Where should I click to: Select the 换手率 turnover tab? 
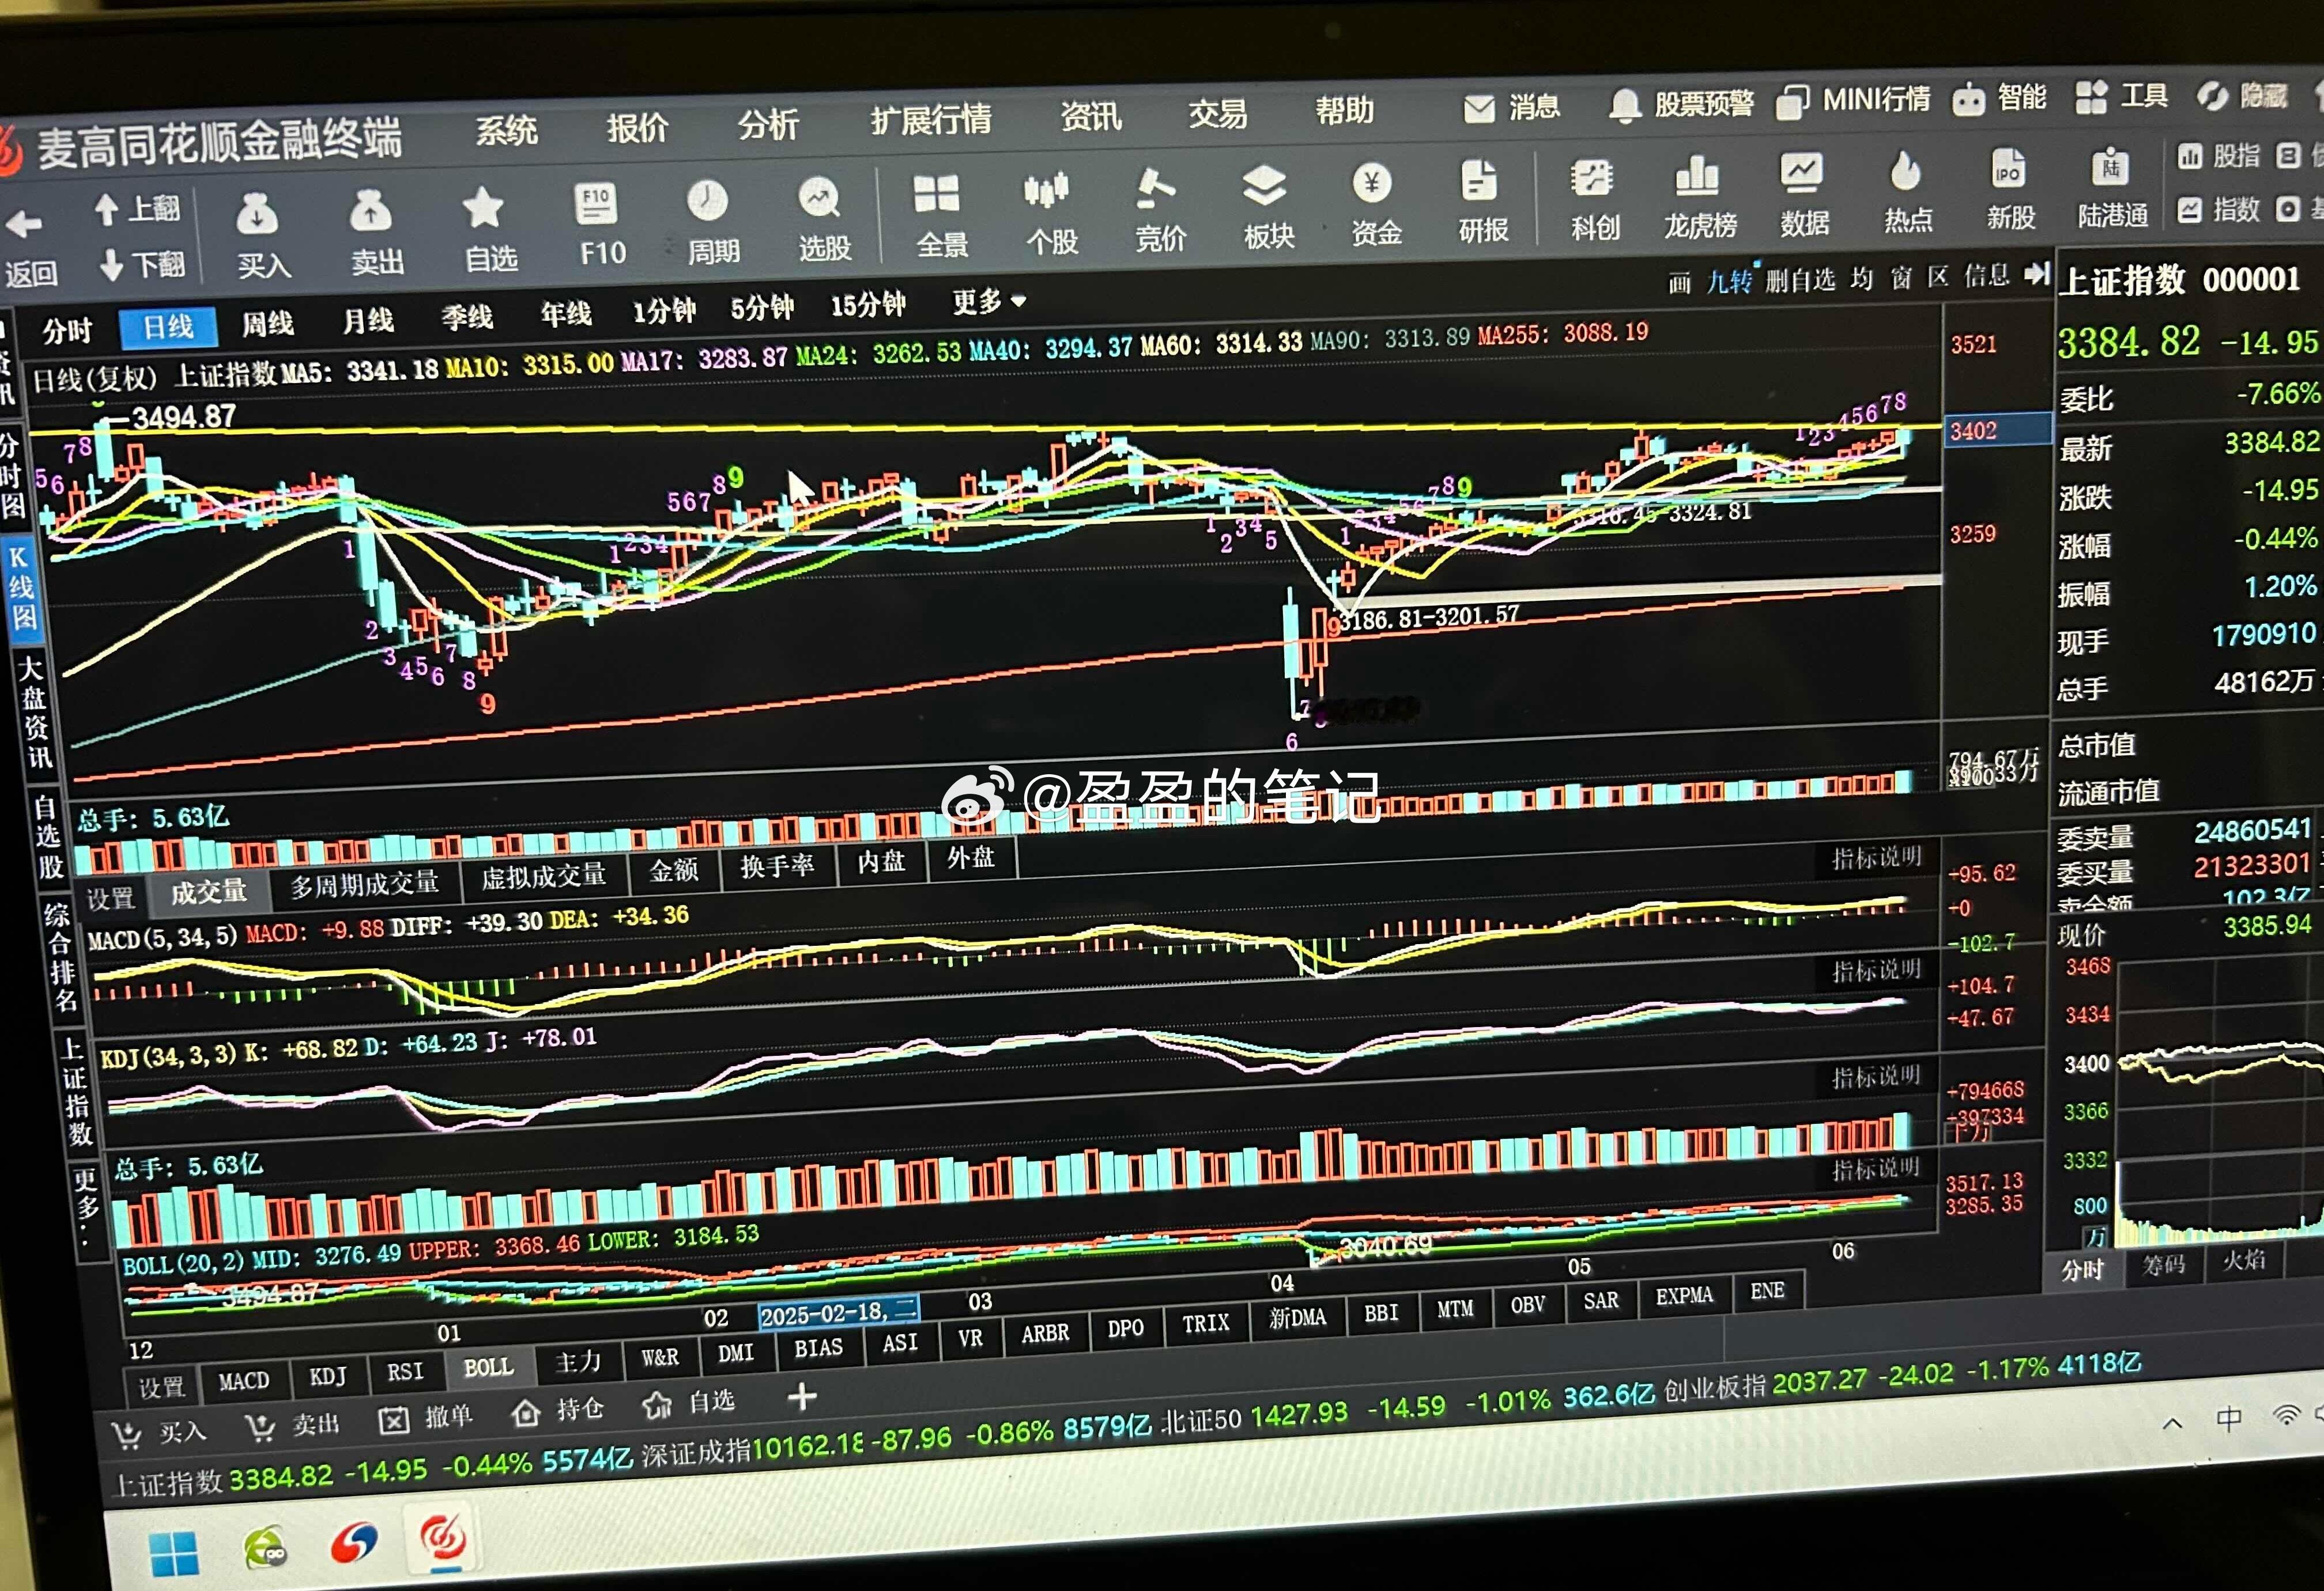(777, 865)
